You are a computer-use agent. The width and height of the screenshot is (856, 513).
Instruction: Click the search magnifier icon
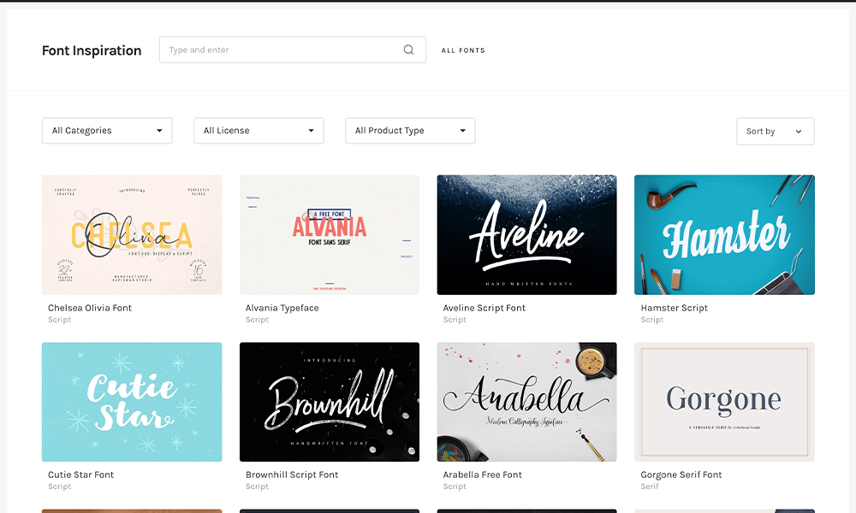(408, 50)
